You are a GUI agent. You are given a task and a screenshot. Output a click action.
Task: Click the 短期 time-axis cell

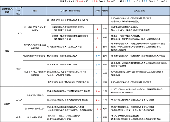coord(105,108)
